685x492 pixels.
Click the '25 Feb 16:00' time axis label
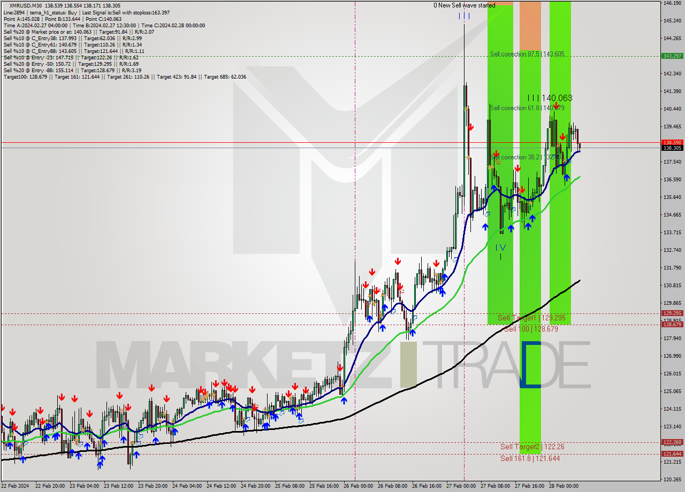click(324, 486)
